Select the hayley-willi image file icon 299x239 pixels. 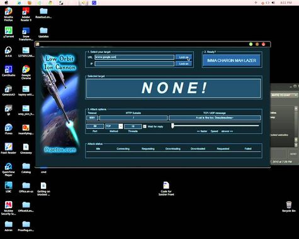[x=26, y=91]
